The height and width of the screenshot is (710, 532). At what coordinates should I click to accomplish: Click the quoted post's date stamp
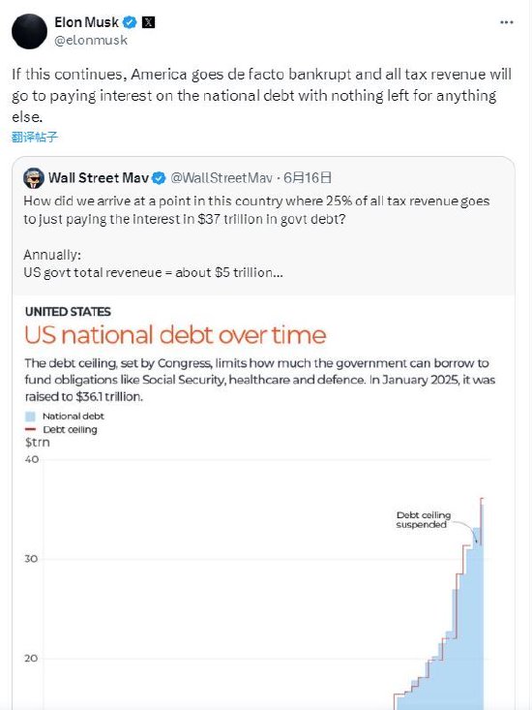[308, 178]
